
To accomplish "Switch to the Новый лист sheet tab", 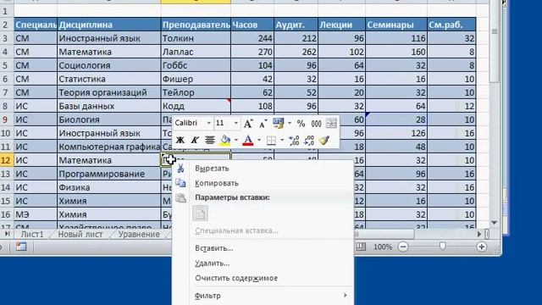I will coord(80,235).
